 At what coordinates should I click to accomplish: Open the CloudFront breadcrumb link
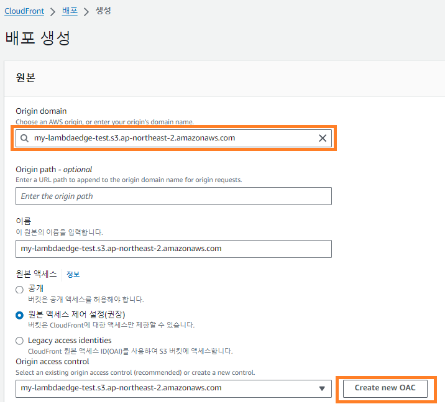[24, 11]
